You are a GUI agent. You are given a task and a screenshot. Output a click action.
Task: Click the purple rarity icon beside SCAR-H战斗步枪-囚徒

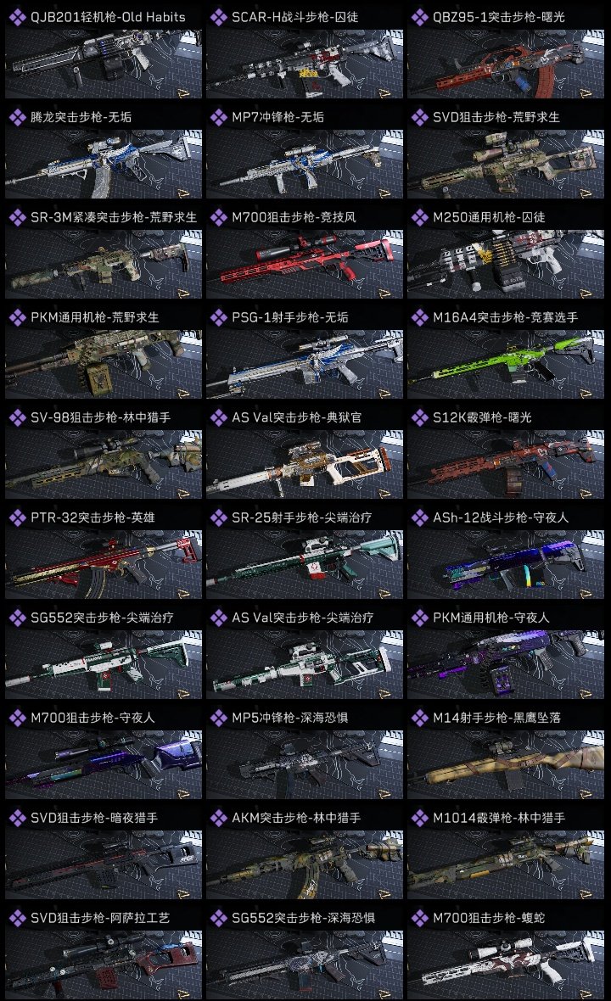[x=218, y=17]
